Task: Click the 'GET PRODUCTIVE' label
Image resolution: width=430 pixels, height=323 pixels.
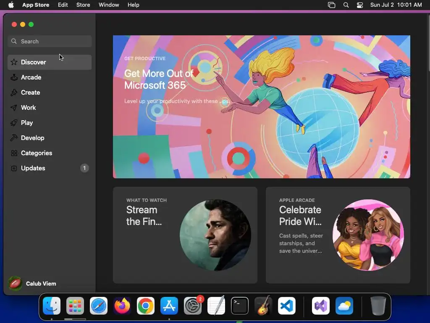Action: pos(145,58)
